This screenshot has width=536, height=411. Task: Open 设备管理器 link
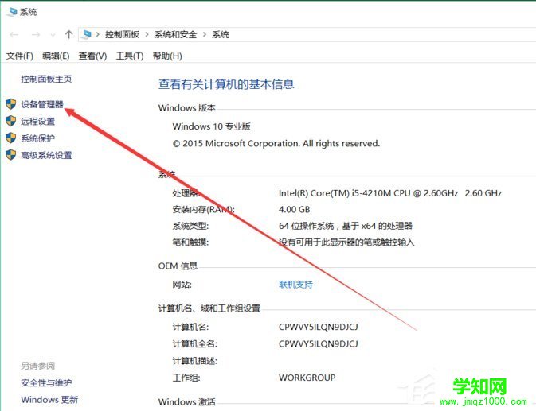pyautogui.click(x=42, y=104)
